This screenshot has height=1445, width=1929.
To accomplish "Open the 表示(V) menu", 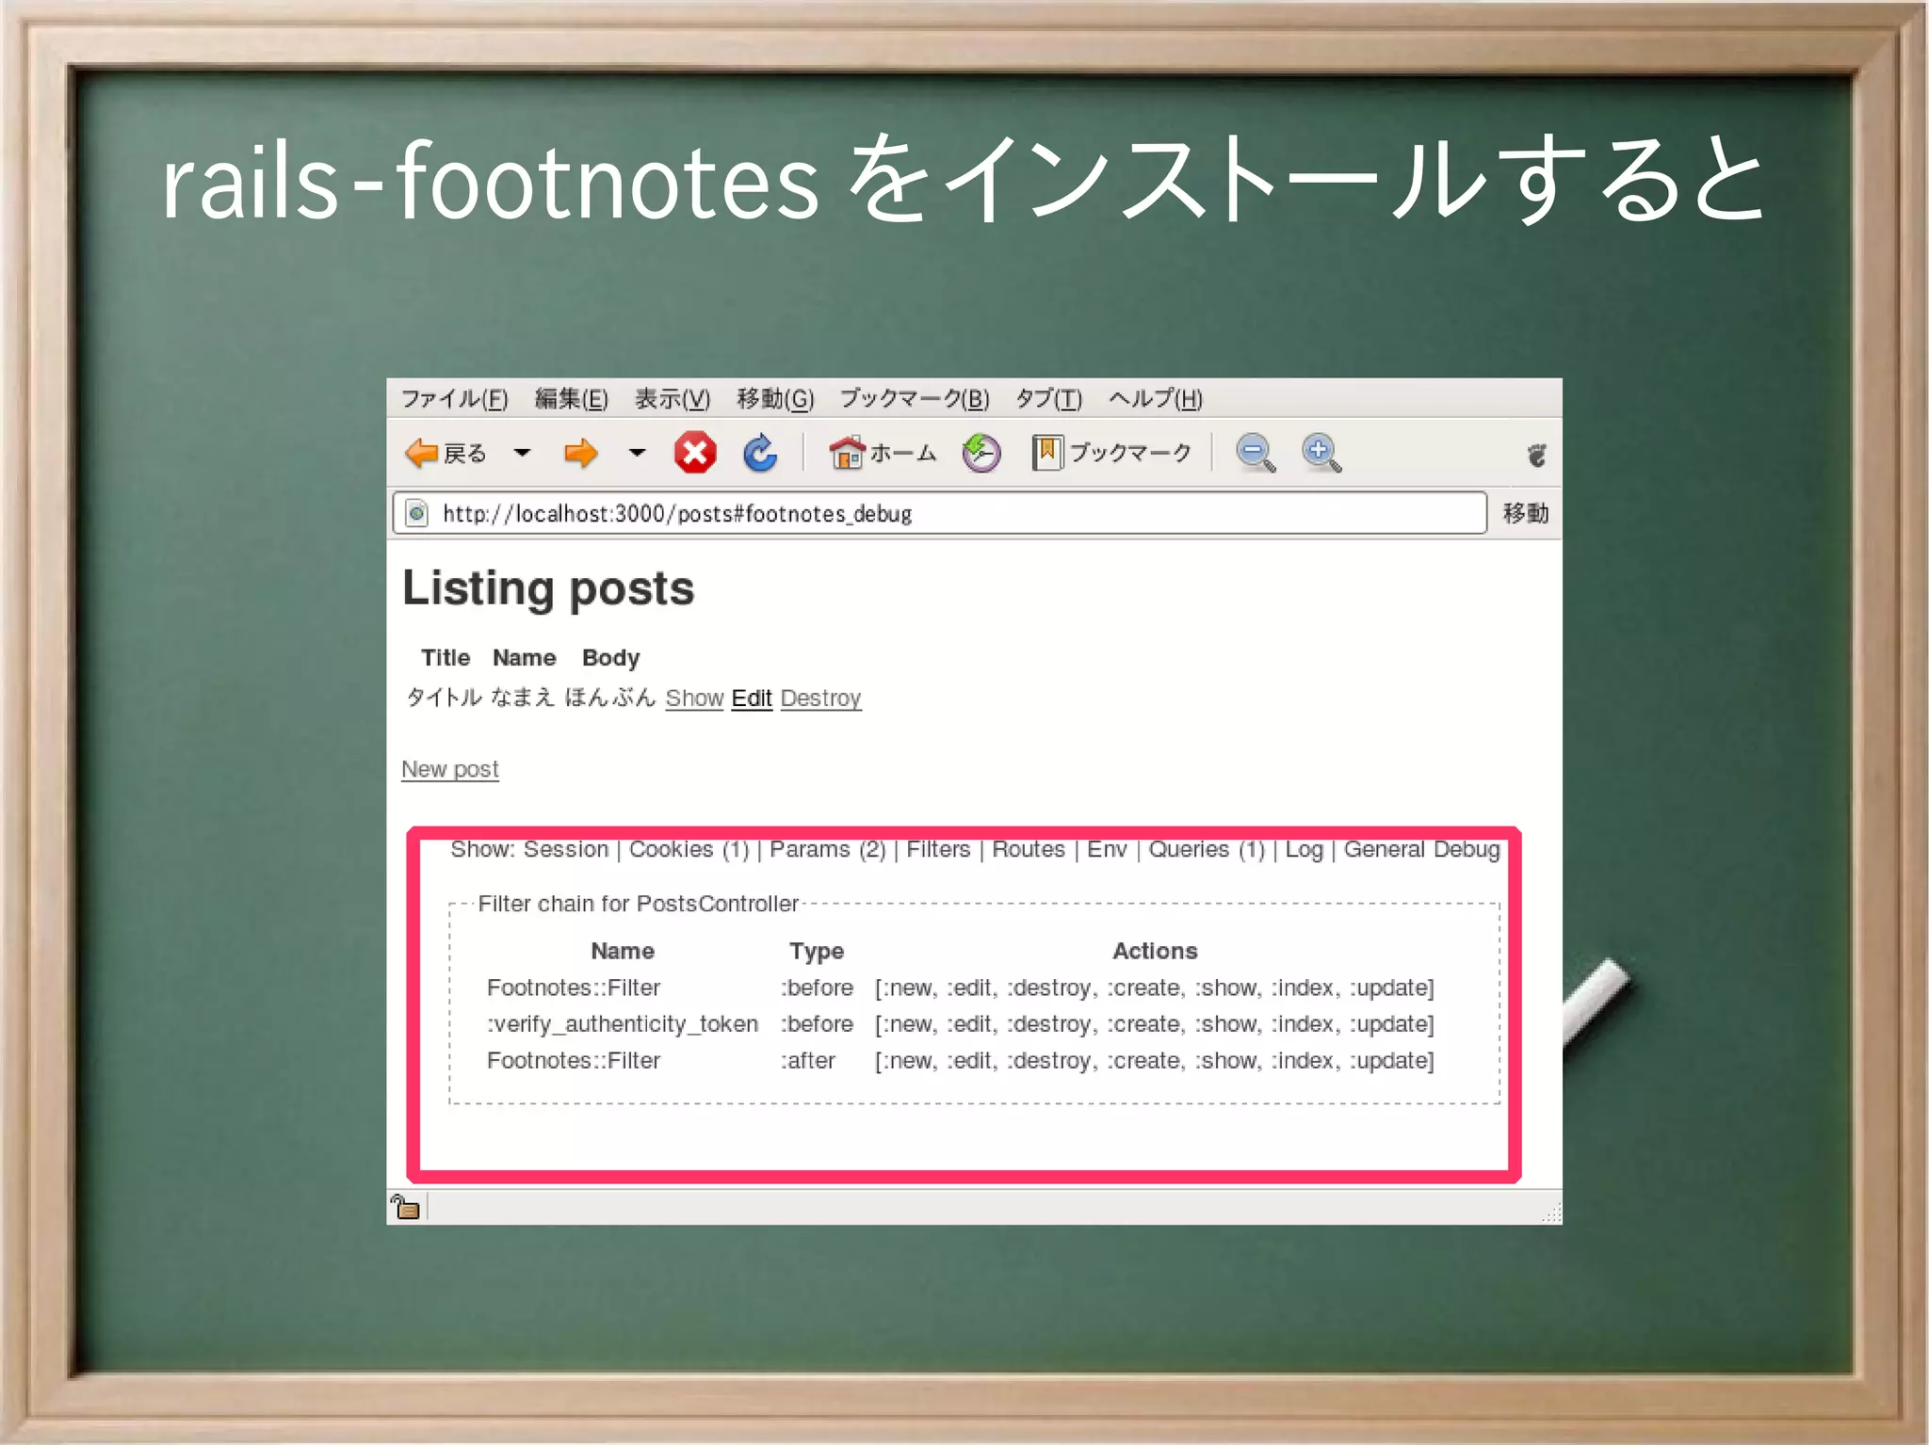I will pos(673,399).
